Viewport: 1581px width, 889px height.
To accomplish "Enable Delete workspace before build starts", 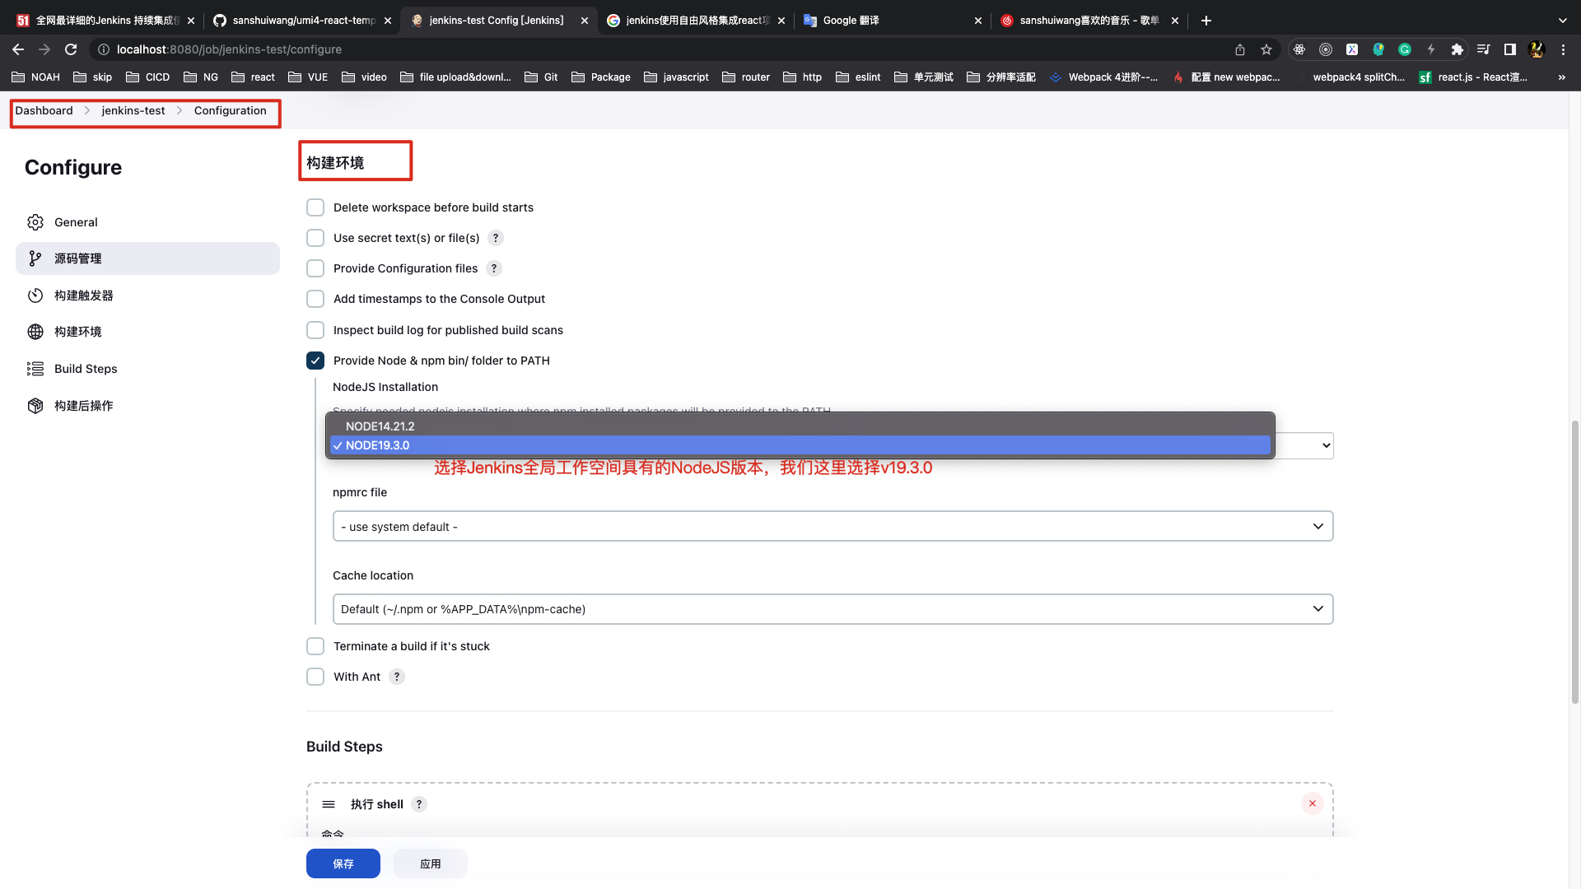I will click(x=315, y=207).
